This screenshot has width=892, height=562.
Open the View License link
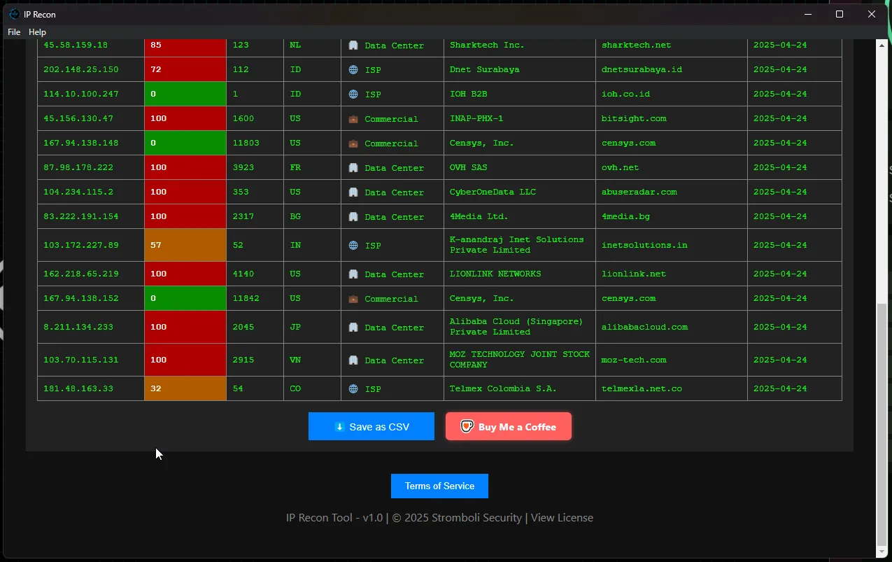point(562,518)
